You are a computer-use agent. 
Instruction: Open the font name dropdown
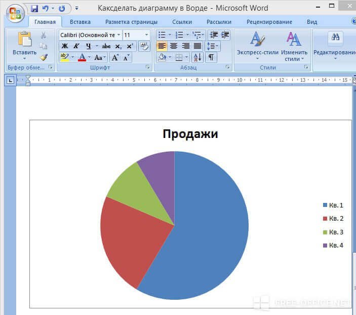point(118,35)
